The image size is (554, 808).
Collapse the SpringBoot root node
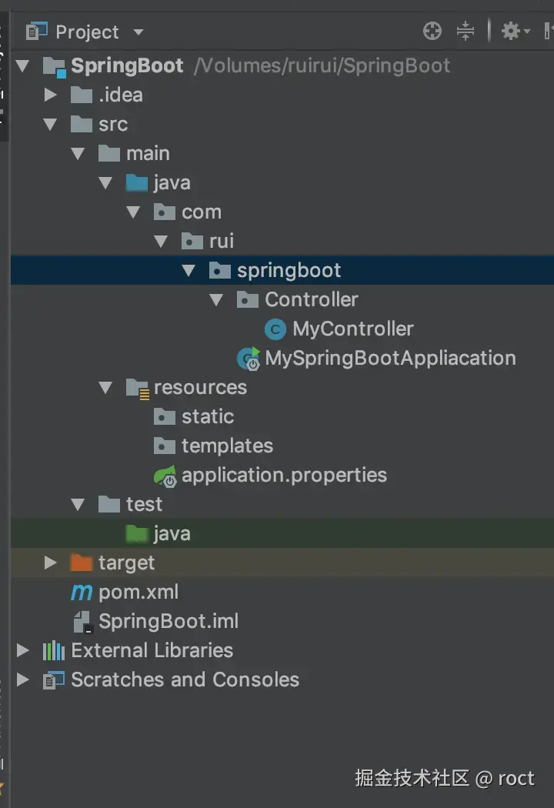22,66
